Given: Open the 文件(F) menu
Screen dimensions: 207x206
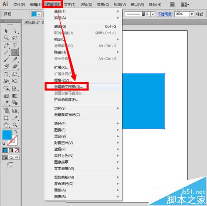Looking at the screenshot, I should [x=19, y=5].
